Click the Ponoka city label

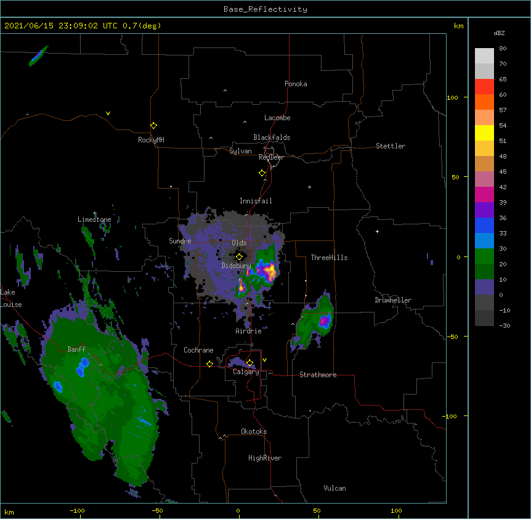296,84
